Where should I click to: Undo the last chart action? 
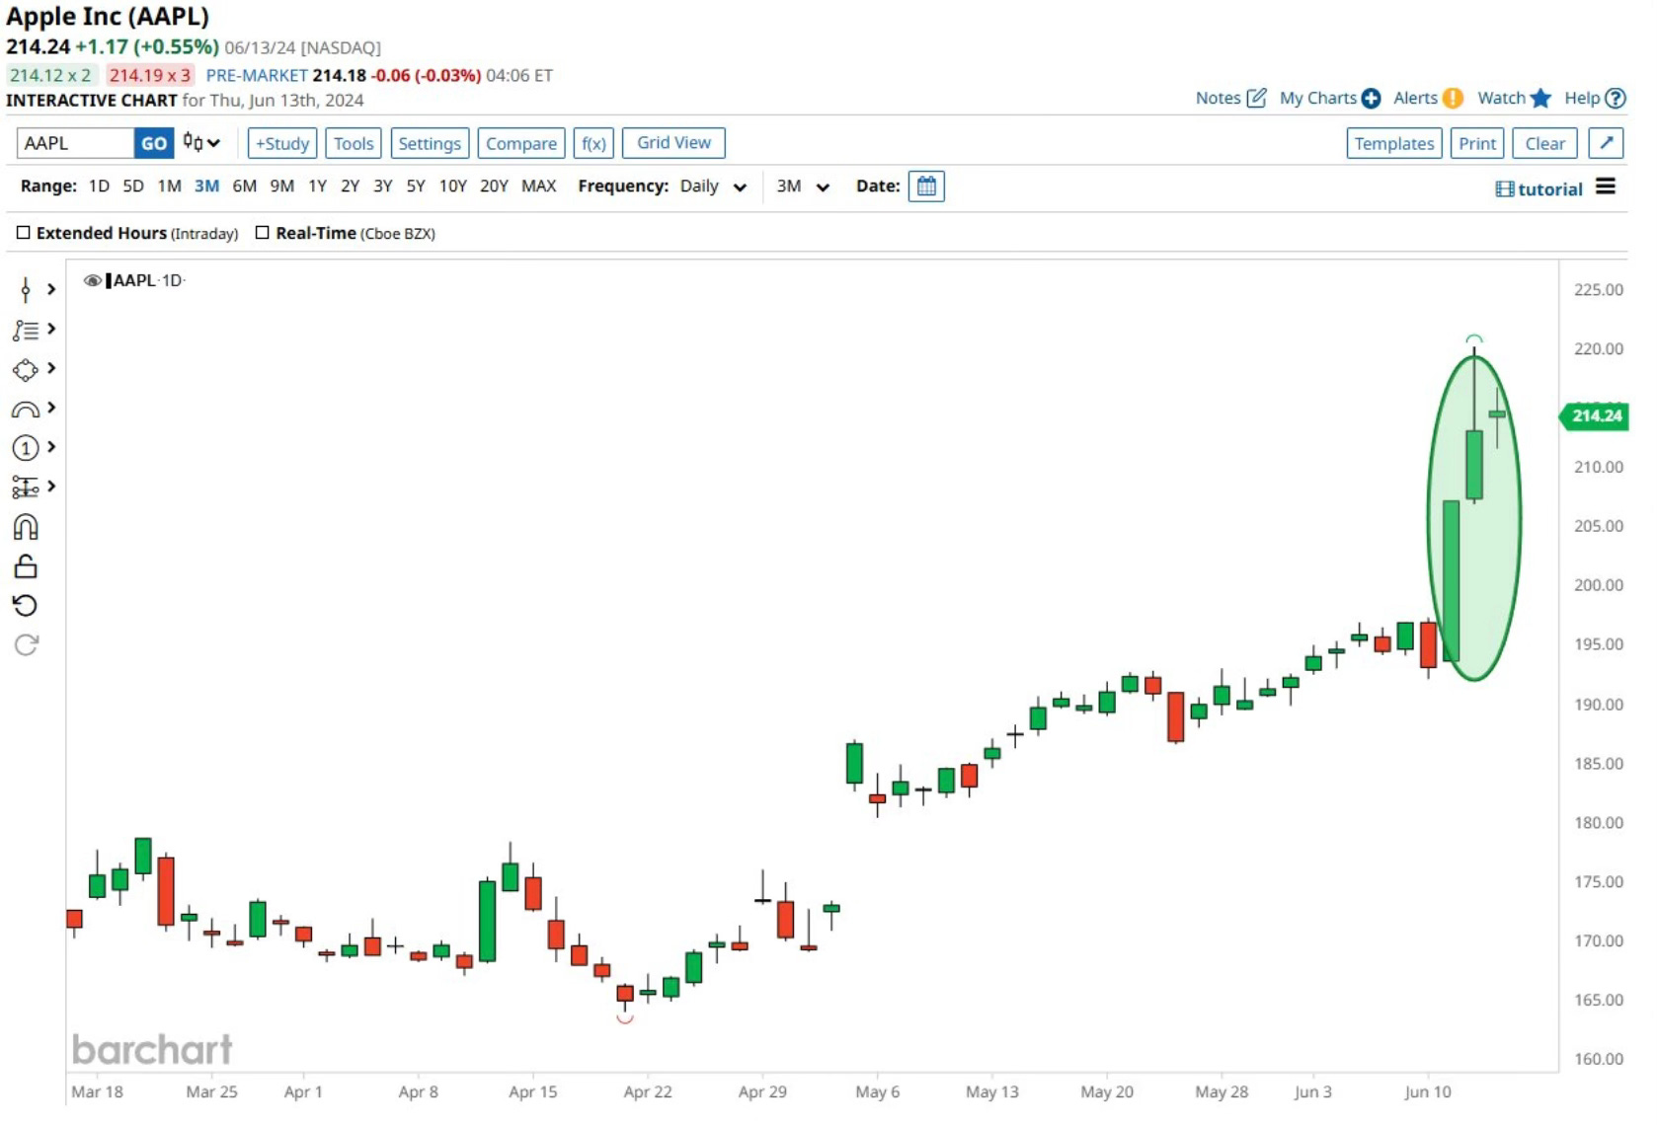(26, 606)
